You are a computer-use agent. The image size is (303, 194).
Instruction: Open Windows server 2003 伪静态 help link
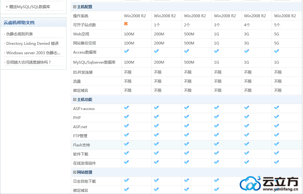(33, 53)
